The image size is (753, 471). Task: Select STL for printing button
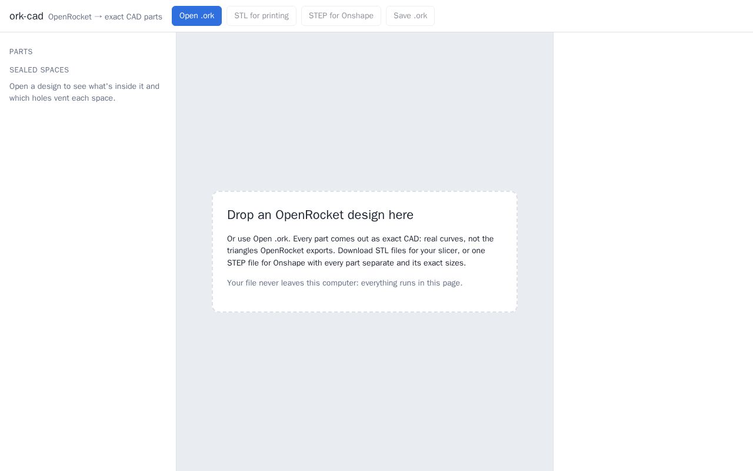coord(261,16)
